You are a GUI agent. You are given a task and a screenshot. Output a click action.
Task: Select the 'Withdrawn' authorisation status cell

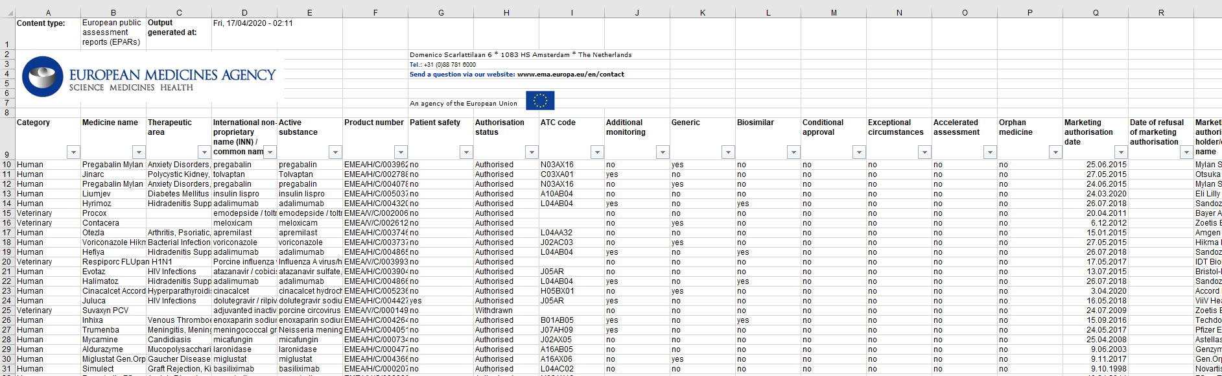pyautogui.click(x=506, y=311)
